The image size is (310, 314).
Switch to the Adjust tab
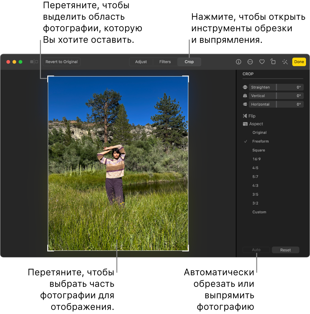point(141,62)
